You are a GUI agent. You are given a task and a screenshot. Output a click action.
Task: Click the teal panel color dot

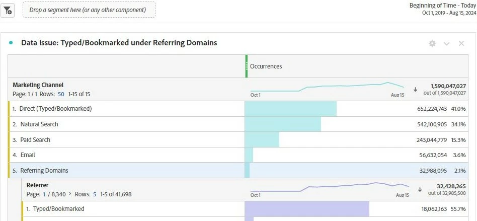[x=11, y=43]
